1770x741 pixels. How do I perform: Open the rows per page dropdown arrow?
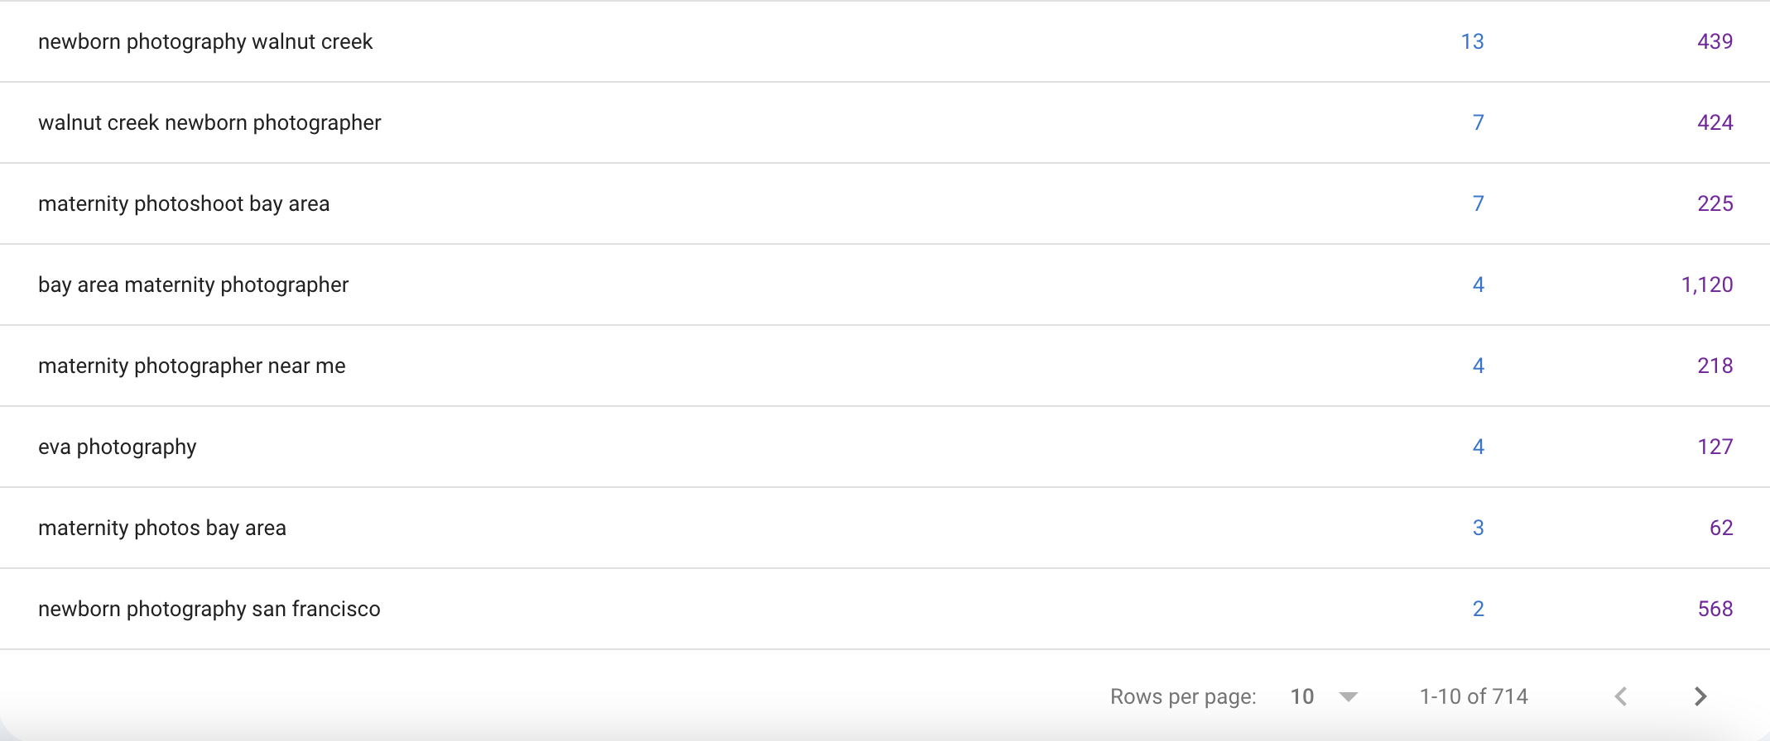[x=1348, y=696]
